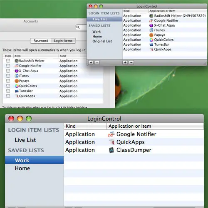This screenshot has height=208, width=208.
Task: Select "QuickColors" text in upper LoginControl
Action: click(164, 40)
